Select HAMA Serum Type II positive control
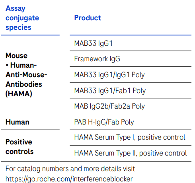The height and width of the screenshot is (183, 195). coord(131,153)
